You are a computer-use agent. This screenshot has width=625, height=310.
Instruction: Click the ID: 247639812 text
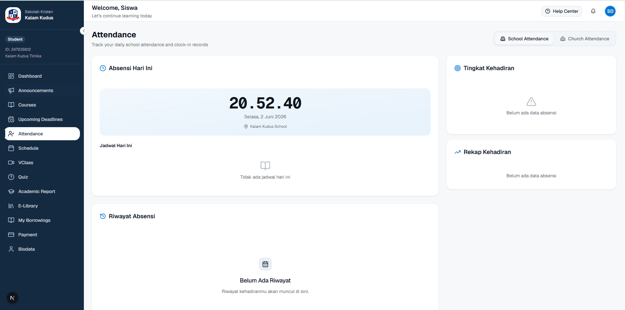click(18, 49)
